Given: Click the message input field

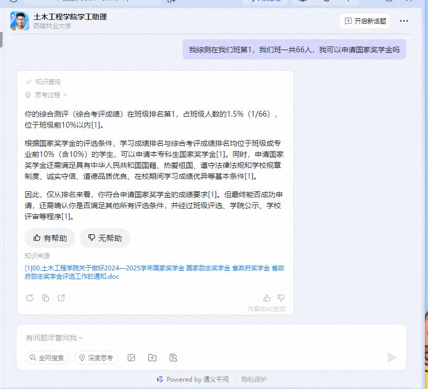Looking at the screenshot, I should tap(209, 338).
